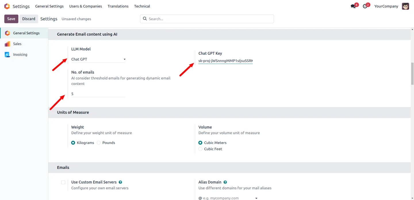
Task: Open the Translations menu
Action: click(x=118, y=6)
